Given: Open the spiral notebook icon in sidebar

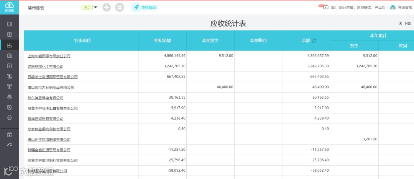Looking at the screenshot, I should coord(10,34).
